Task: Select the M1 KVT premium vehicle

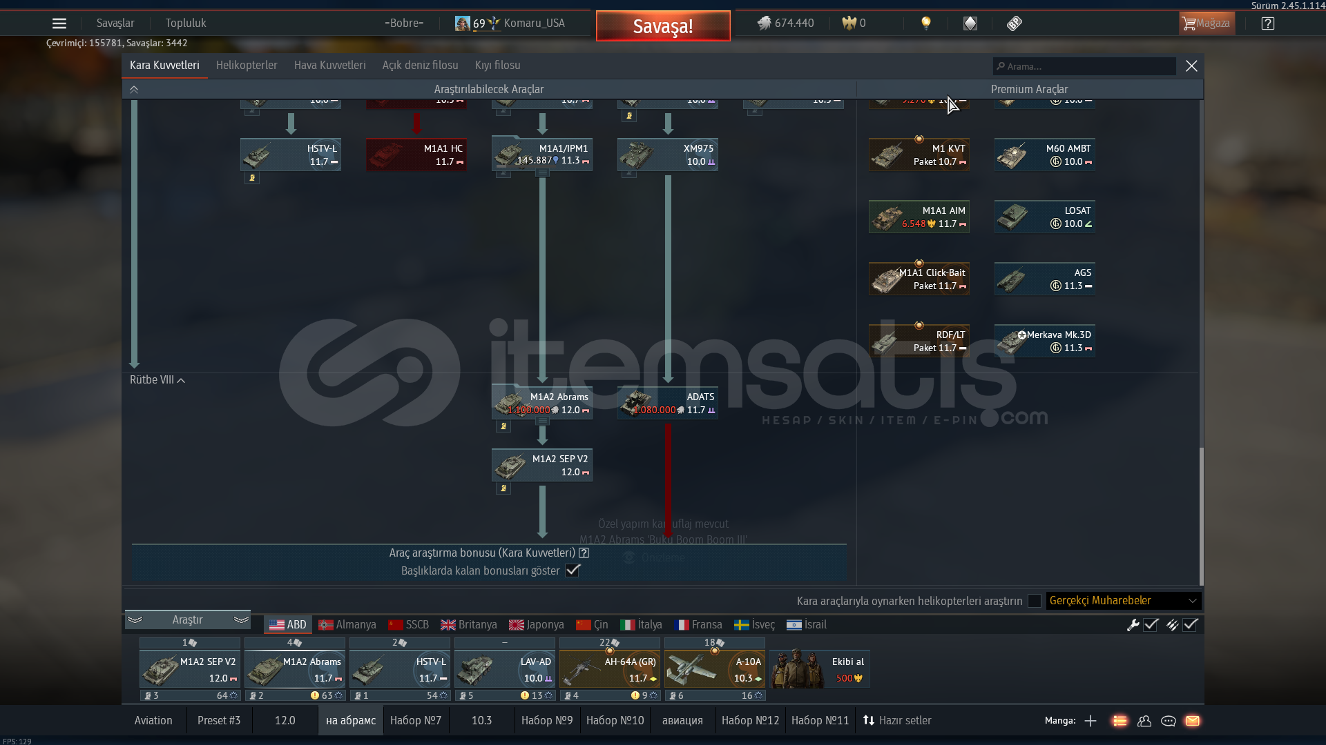Action: click(x=919, y=155)
